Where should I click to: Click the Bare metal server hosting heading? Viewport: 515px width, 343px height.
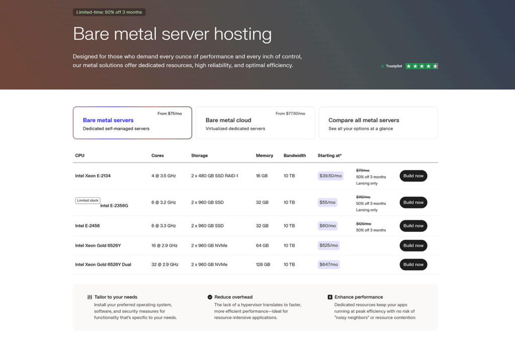tap(172, 34)
